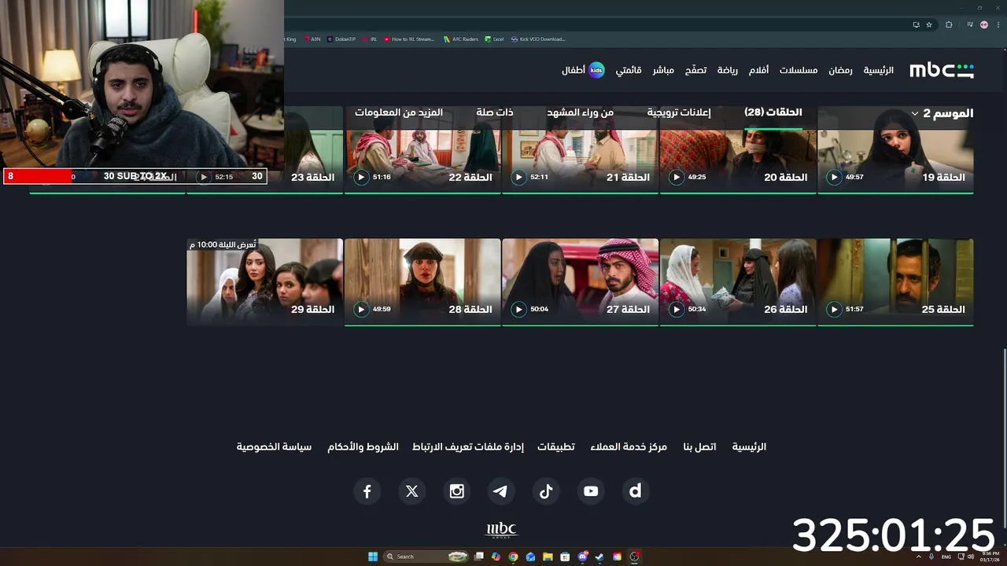Open the Dailymotion 'd' social icon
Viewport: 1007px width, 566px height.
coord(636,491)
